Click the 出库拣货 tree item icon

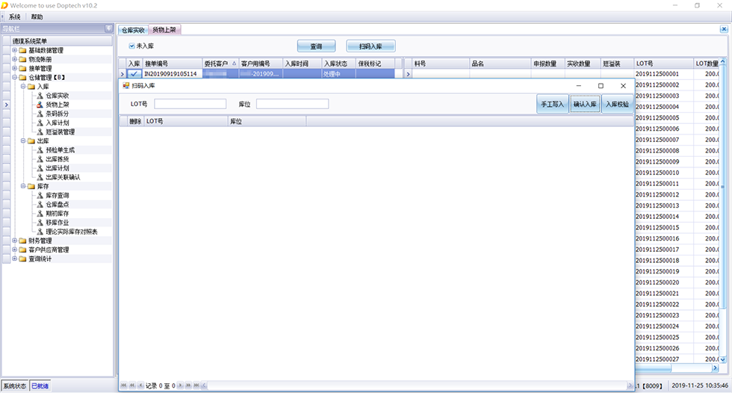click(x=40, y=159)
